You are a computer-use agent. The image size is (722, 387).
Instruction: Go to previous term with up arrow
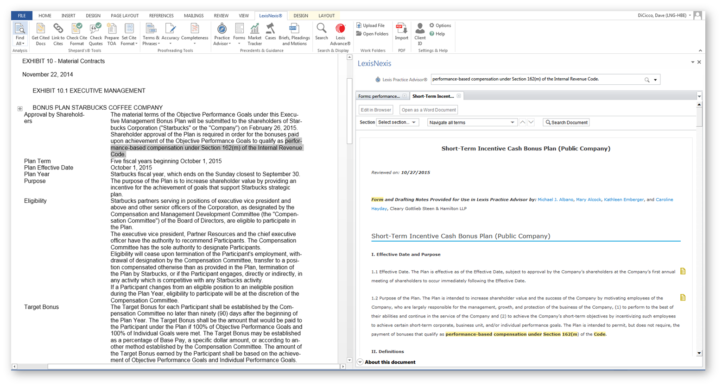pos(523,122)
